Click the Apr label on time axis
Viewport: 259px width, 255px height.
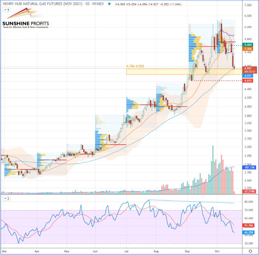tap(37, 251)
